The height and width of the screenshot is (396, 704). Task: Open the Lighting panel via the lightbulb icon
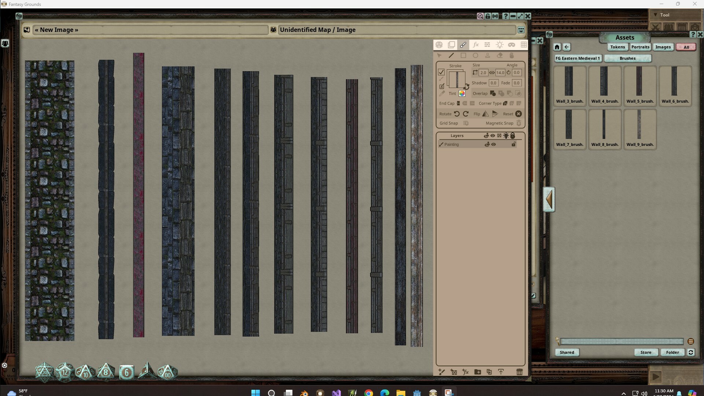500,44
